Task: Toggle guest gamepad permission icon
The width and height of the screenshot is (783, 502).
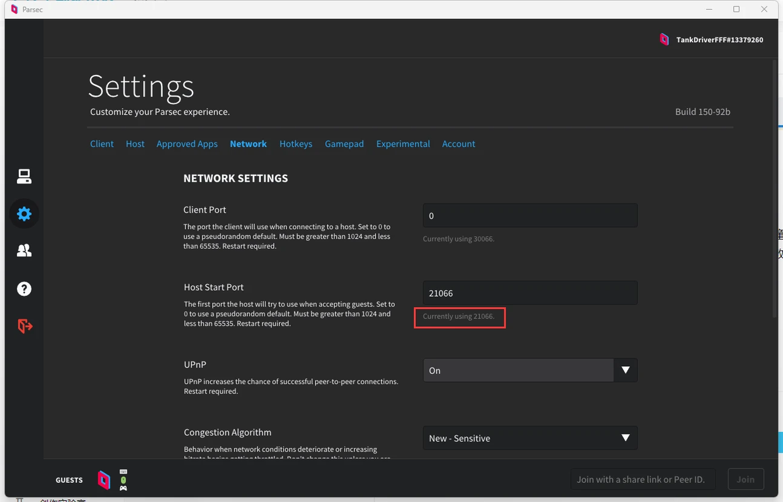Action: 123,488
